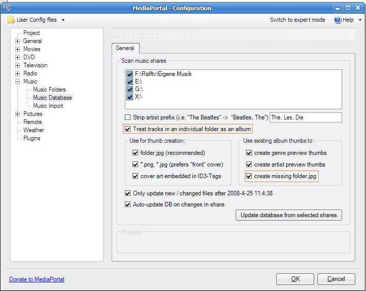
Task: Toggle folder.jpg (recommended) checkbox
Action: [135, 153]
